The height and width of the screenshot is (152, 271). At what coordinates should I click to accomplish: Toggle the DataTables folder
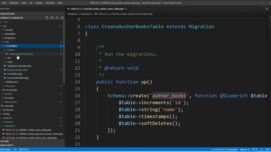(3, 34)
